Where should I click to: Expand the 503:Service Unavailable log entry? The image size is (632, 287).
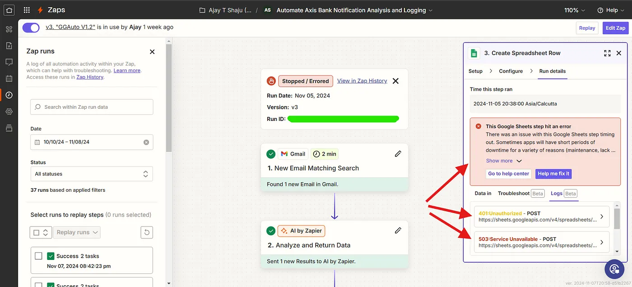542,242
